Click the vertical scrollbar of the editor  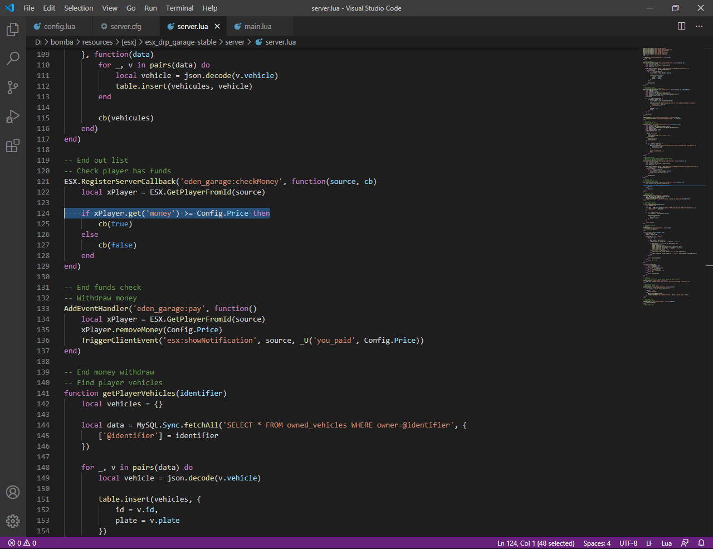pyautogui.click(x=709, y=293)
